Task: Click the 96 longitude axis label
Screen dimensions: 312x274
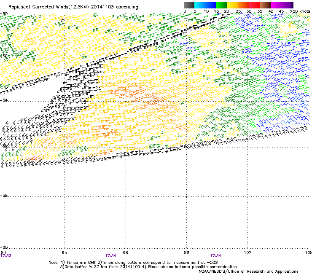Action: coord(126,253)
